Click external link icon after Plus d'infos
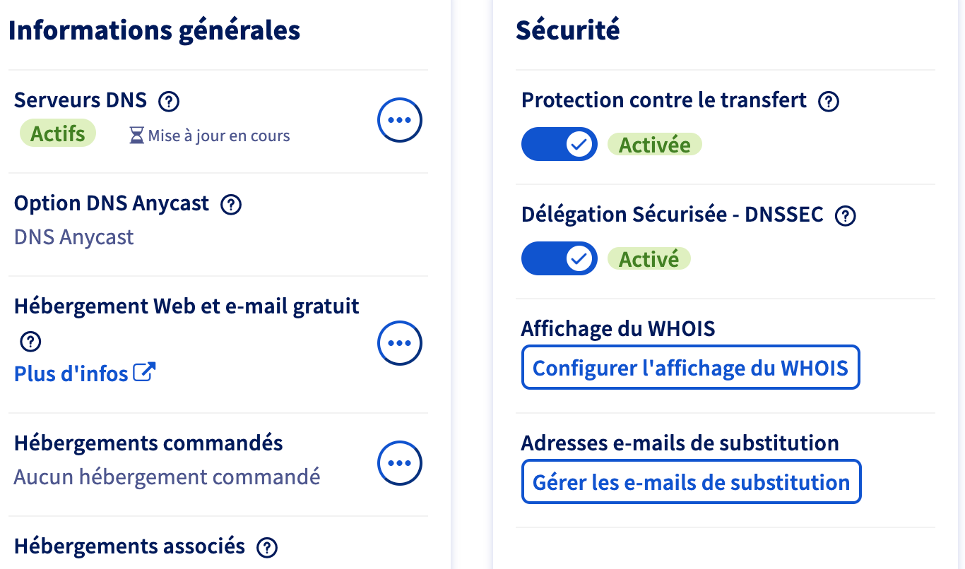 pos(144,372)
